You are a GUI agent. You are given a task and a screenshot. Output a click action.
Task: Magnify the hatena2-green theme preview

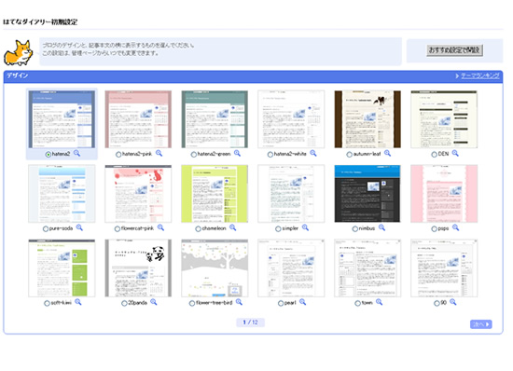click(238, 153)
